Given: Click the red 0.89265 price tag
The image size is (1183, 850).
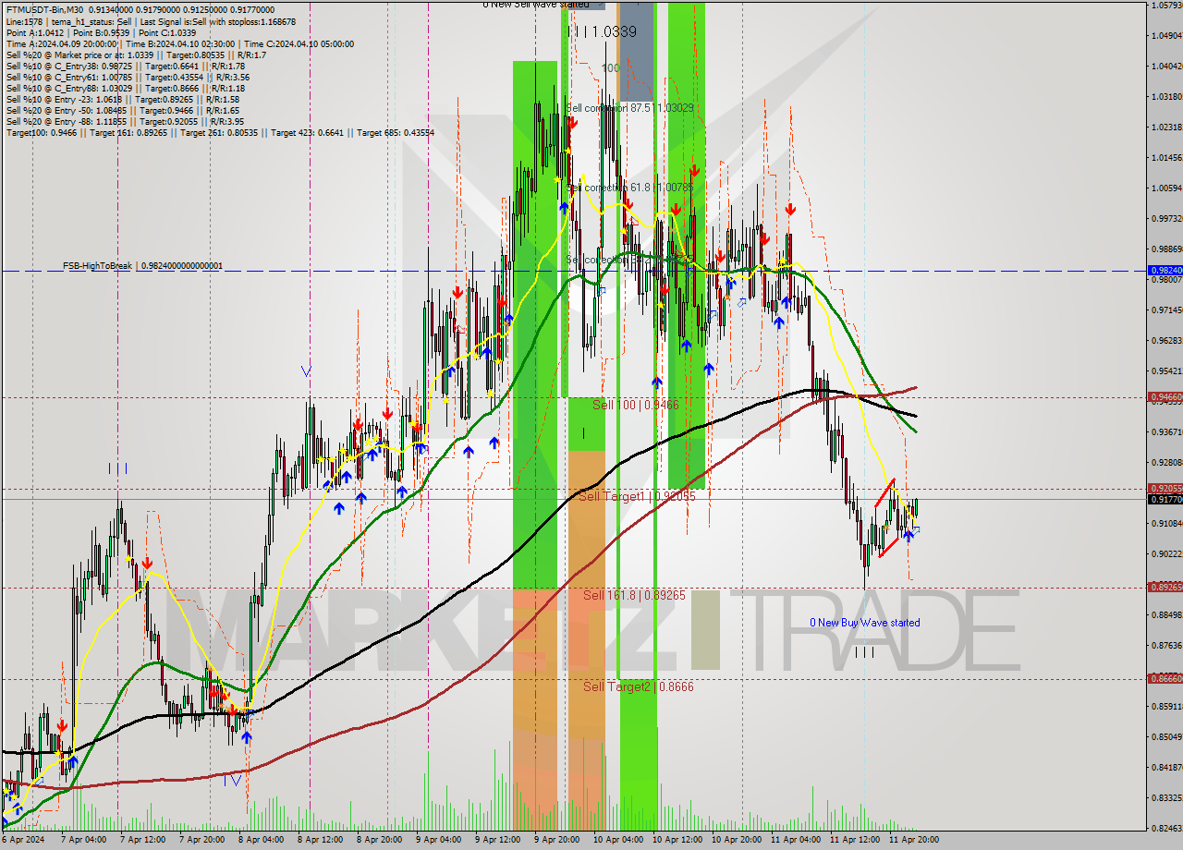Looking at the screenshot, I should click(1165, 587).
